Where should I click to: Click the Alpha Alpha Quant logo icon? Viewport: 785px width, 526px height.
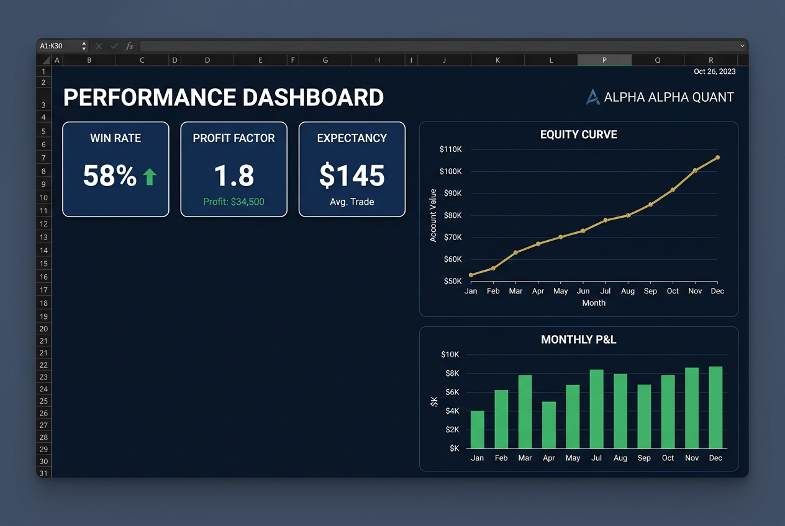pyautogui.click(x=593, y=97)
